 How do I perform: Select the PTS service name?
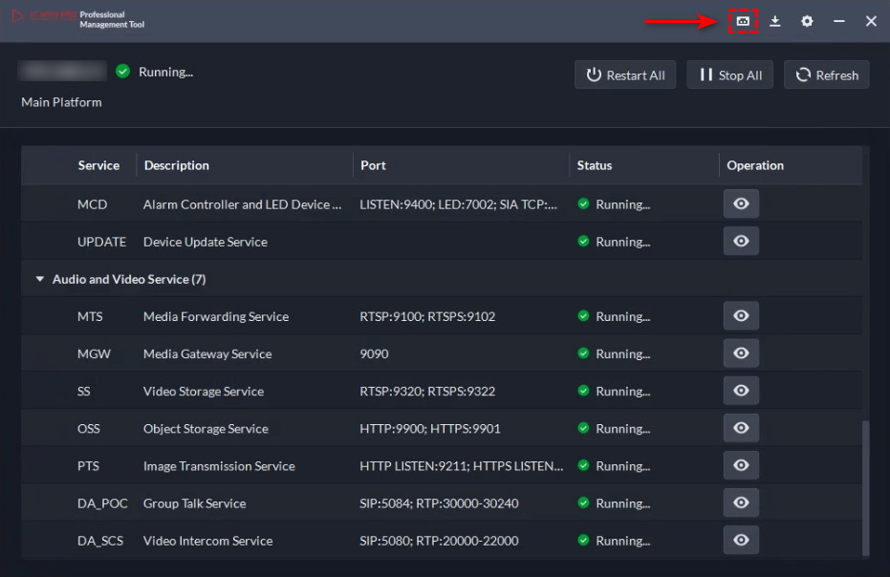tap(88, 466)
